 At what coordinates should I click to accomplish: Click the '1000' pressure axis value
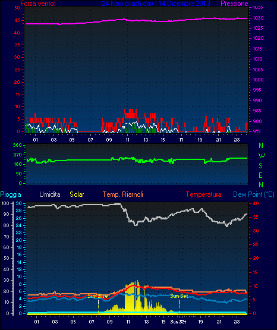[258, 80]
